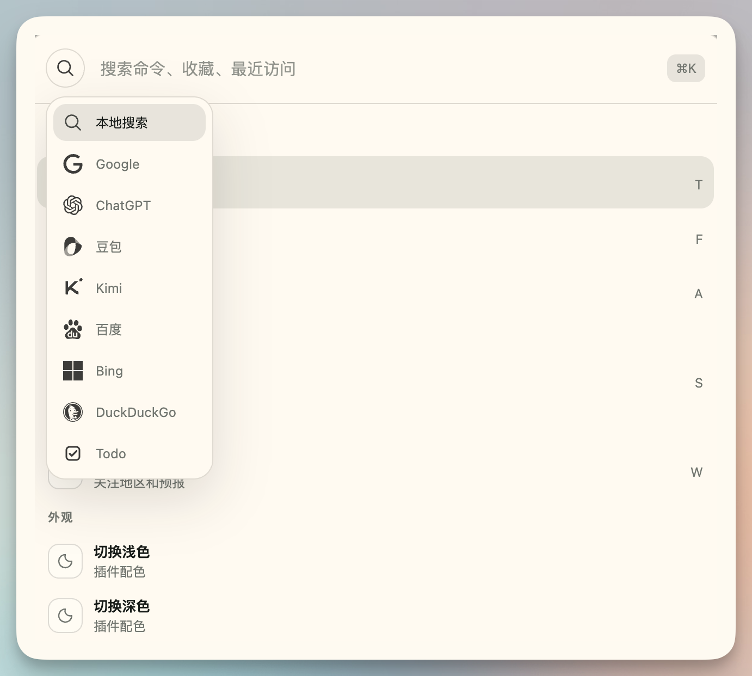This screenshot has height=676, width=752.
Task: Click the F shortcut key hint
Action: (x=699, y=239)
